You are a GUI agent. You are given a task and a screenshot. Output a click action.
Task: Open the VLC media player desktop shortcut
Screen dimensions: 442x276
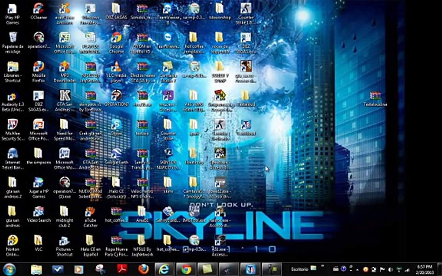[x=116, y=72]
